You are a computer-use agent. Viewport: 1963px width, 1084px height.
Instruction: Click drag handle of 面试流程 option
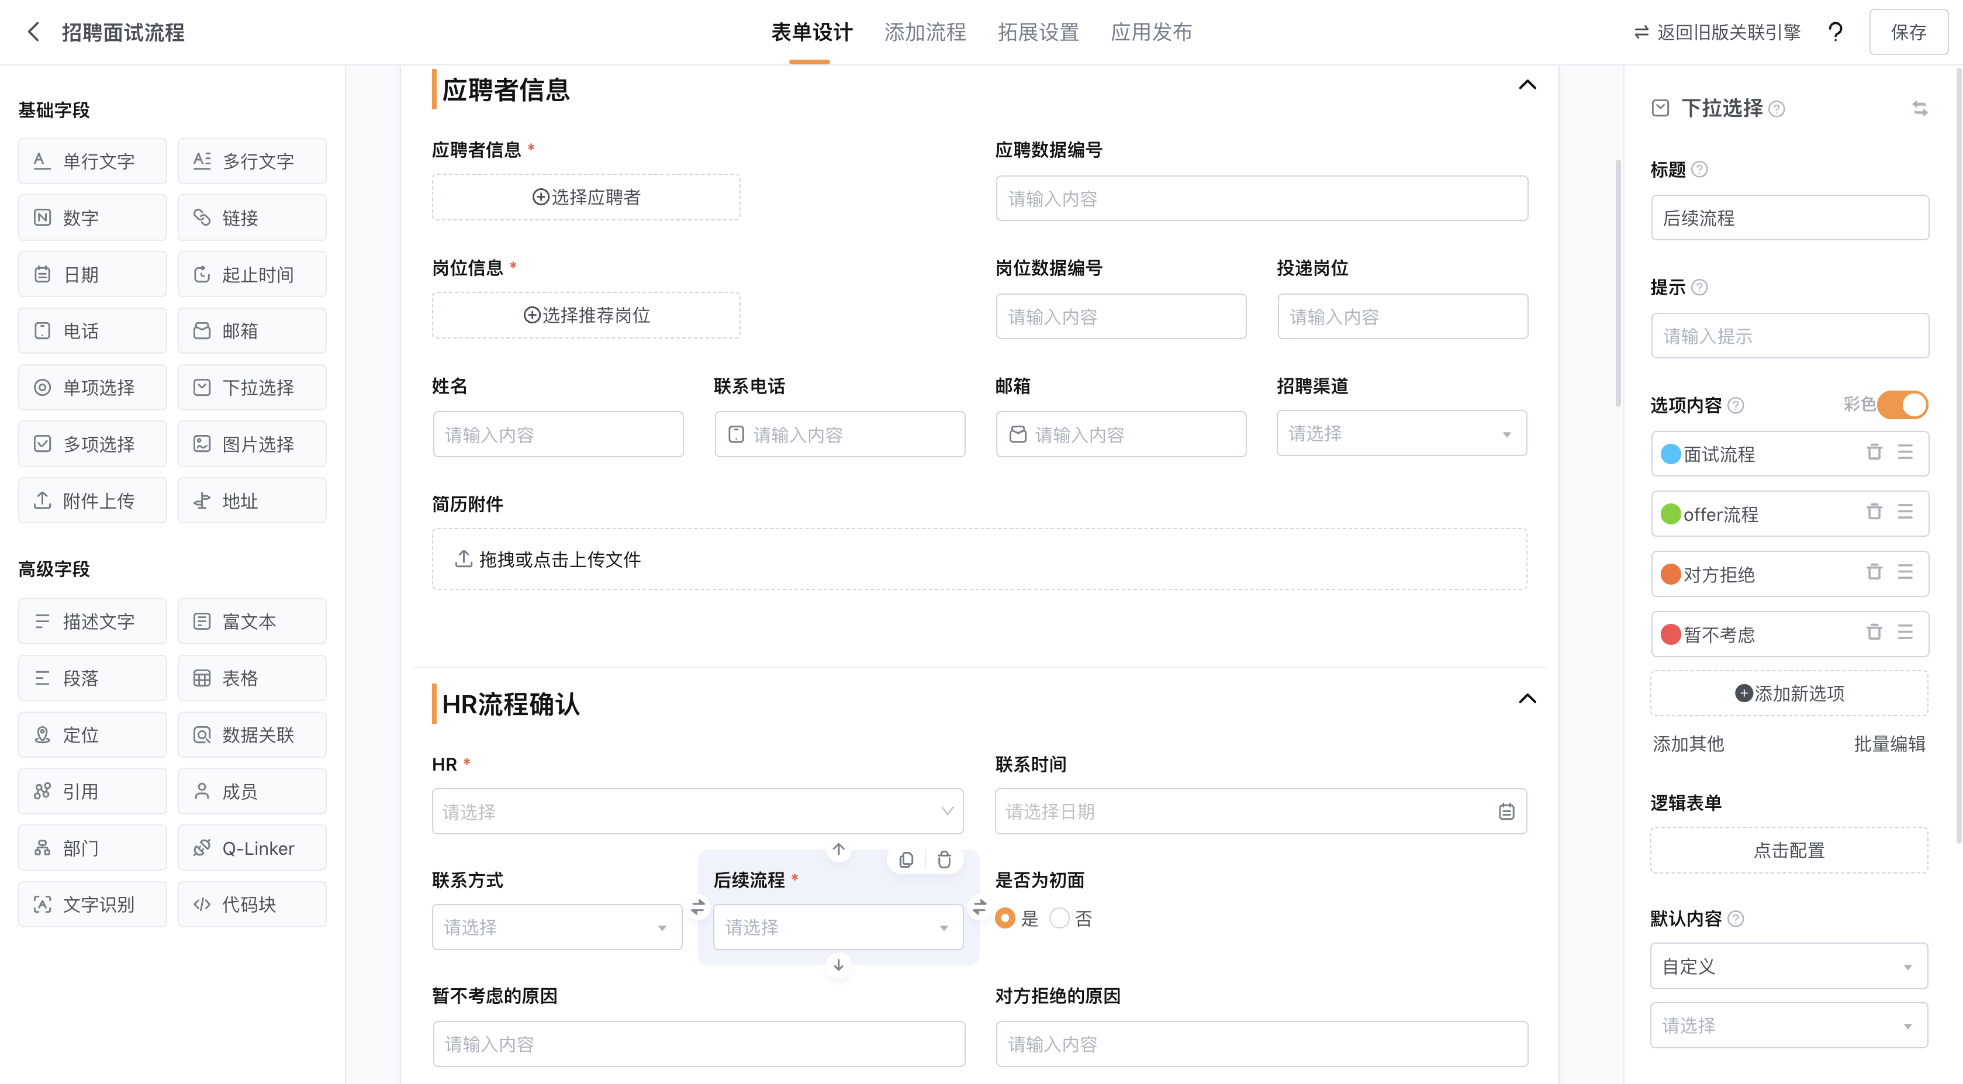click(1905, 452)
